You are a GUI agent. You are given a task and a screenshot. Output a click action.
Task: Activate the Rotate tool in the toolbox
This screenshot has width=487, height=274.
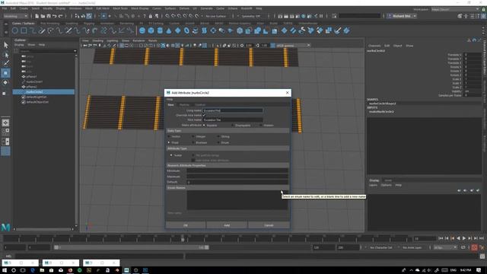5,82
